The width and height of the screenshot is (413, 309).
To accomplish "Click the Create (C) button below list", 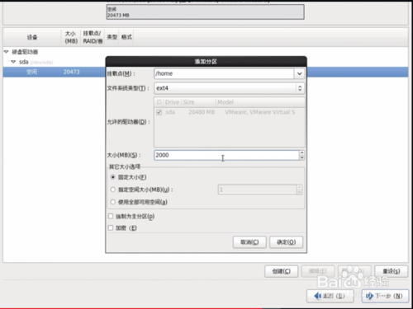I will pos(282,271).
